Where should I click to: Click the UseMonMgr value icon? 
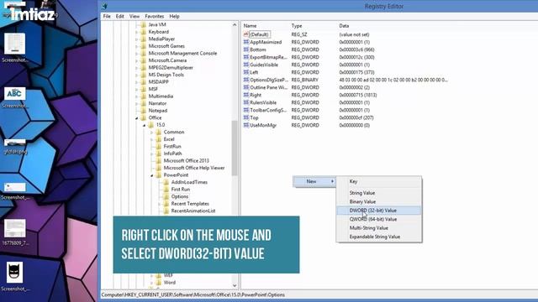pos(246,125)
